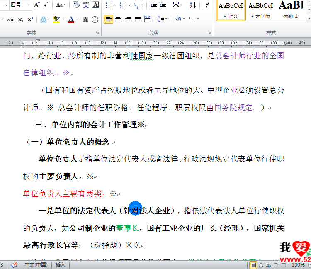Viewport: 311px width, 269px height.
Task: Toggle Character Shading on text
Action: click(85, 19)
